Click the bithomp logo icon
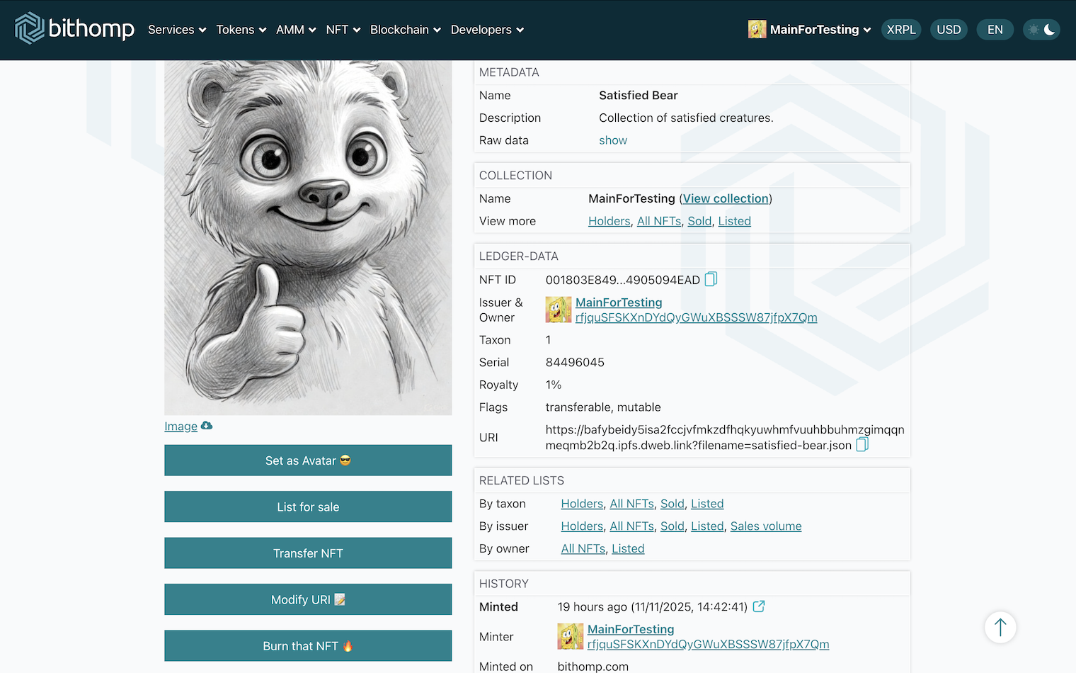Screen dimensions: 1076x673 tap(30, 28)
